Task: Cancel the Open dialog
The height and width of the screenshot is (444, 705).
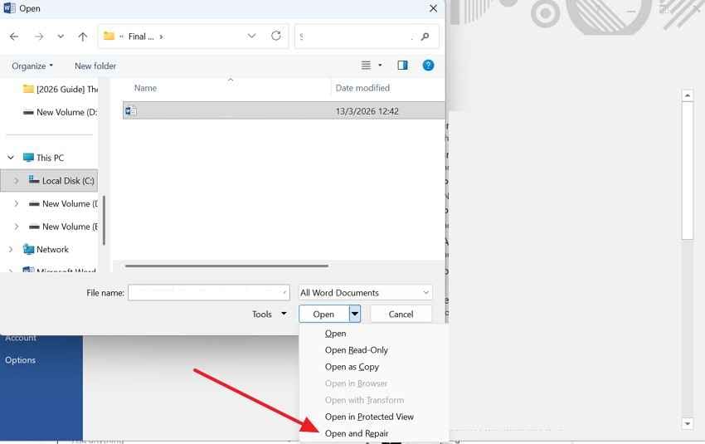Action: (x=401, y=314)
